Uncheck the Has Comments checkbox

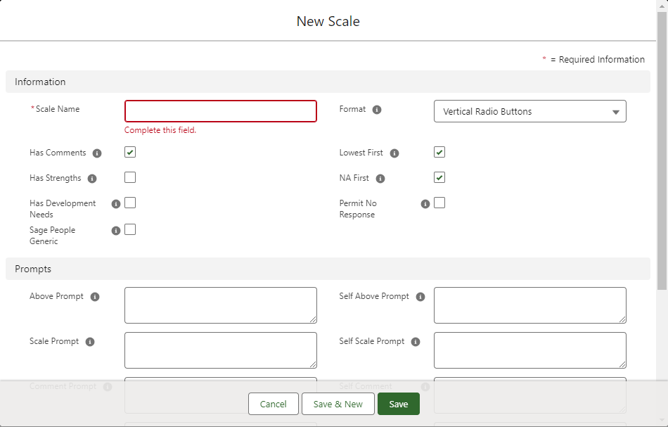coord(130,152)
